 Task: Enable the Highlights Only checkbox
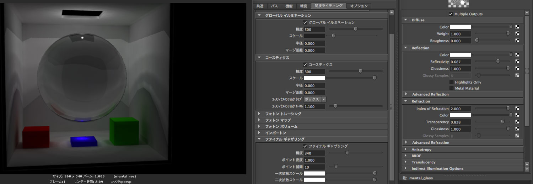coord(451,82)
